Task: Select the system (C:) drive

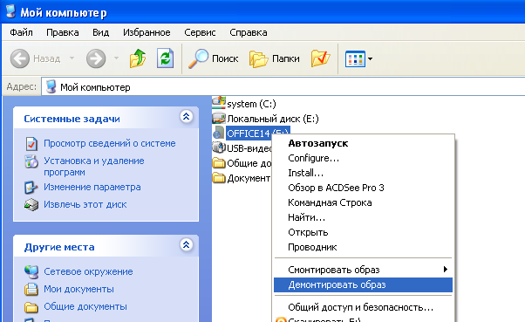Action: 251,104
